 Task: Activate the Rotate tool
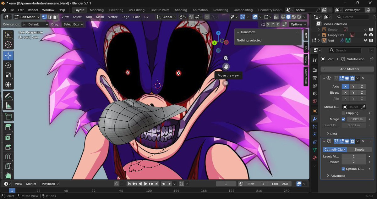pos(8,65)
